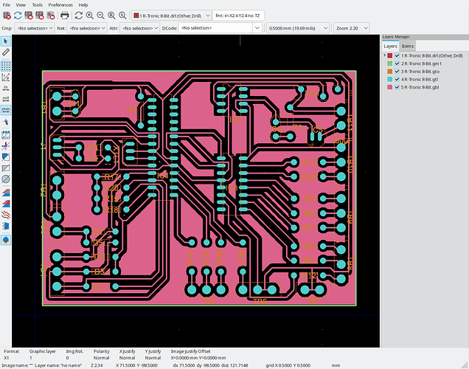Click the print icon in toolbar
The image size is (469, 369).
click(x=65, y=15)
